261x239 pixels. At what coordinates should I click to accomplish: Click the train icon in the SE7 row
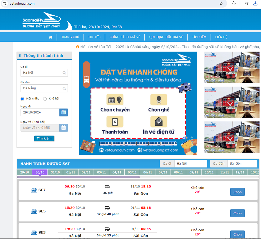pyautogui.click(x=108, y=187)
